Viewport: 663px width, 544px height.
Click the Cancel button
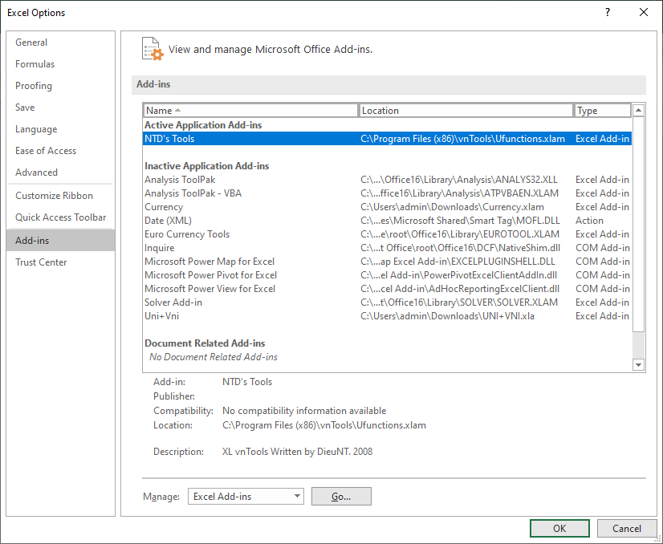click(x=627, y=528)
